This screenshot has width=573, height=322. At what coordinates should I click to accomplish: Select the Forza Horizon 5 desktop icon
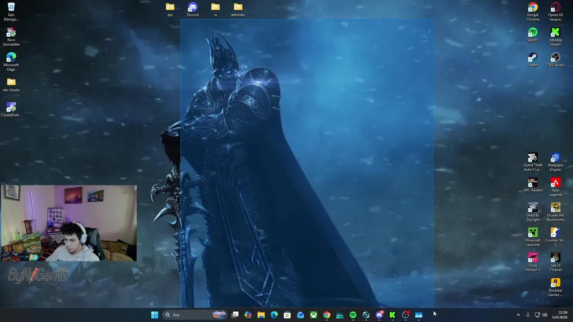(x=533, y=262)
